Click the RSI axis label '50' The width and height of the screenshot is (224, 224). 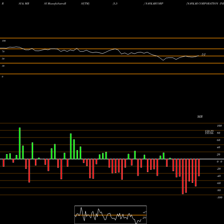click(x=3, y=59)
